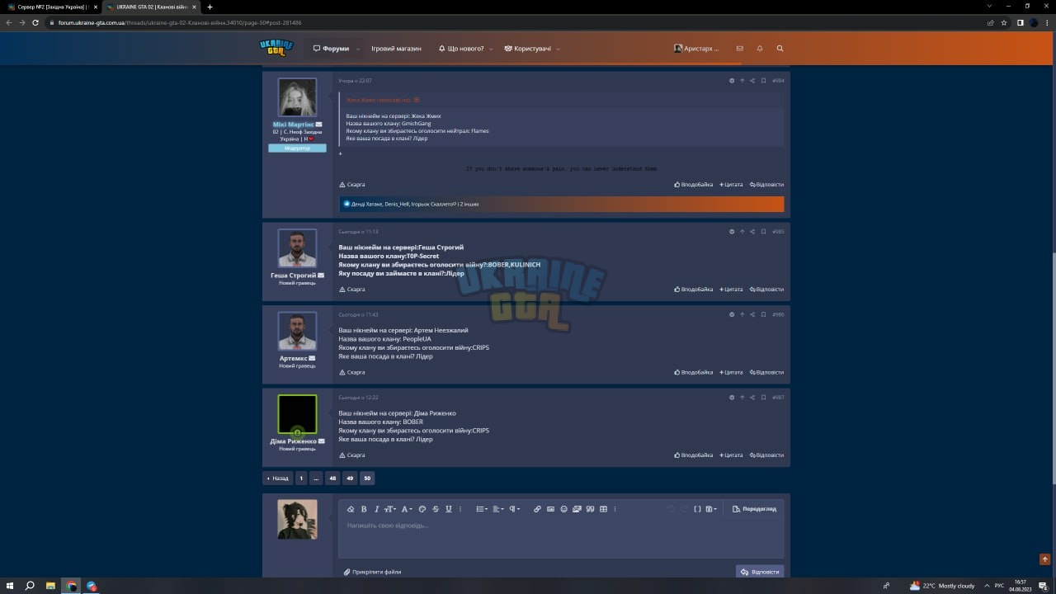This screenshot has width=1056, height=594.
Task: Click the Назад previous page button
Action: click(x=278, y=478)
